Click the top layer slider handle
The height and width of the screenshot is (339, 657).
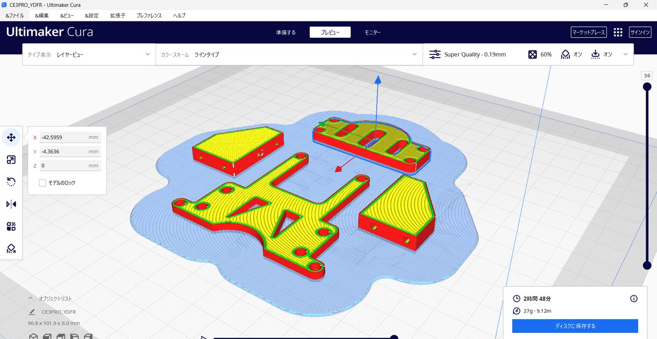click(647, 87)
